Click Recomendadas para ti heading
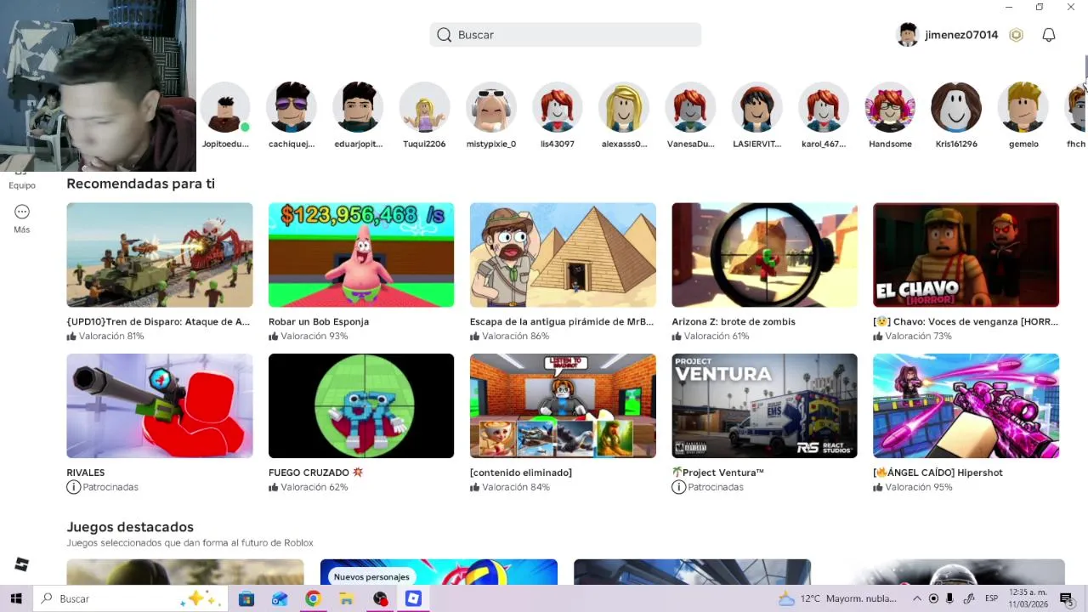1088x612 pixels. click(140, 184)
